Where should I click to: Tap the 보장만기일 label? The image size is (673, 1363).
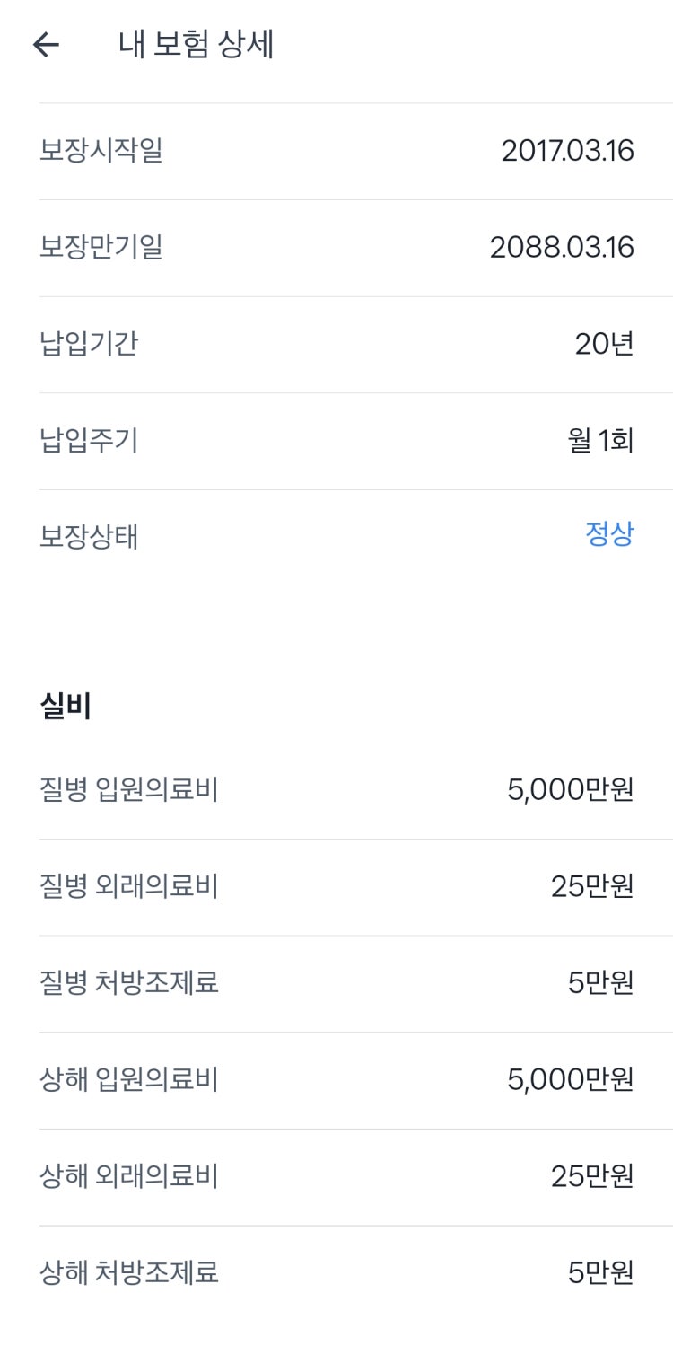[101, 247]
